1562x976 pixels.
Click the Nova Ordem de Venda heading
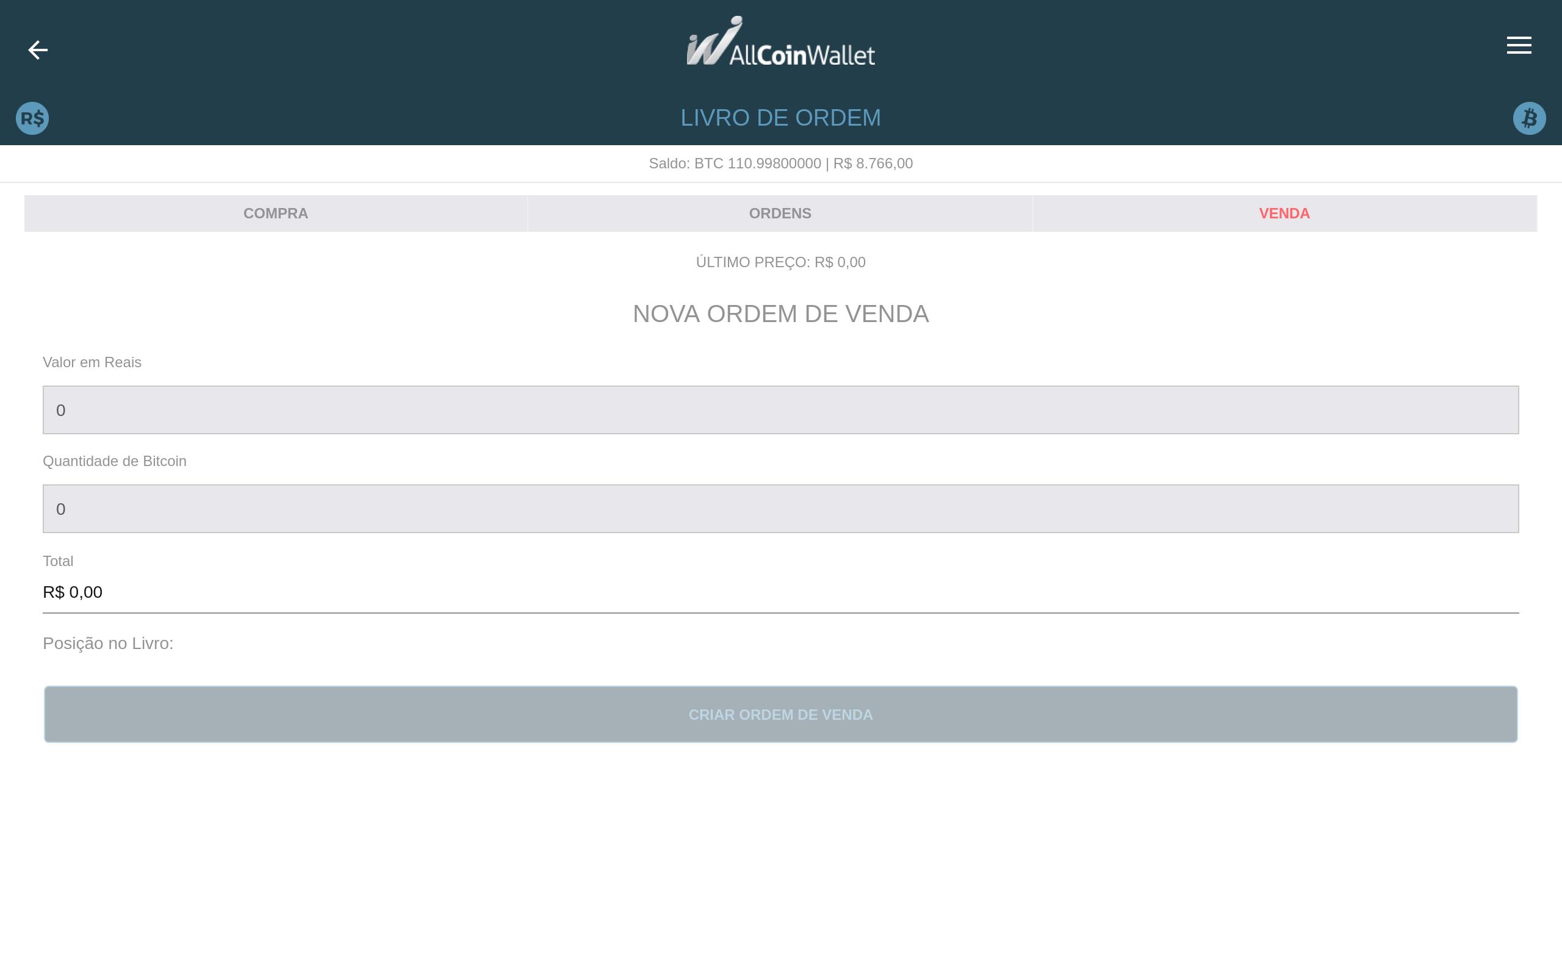coord(780,314)
